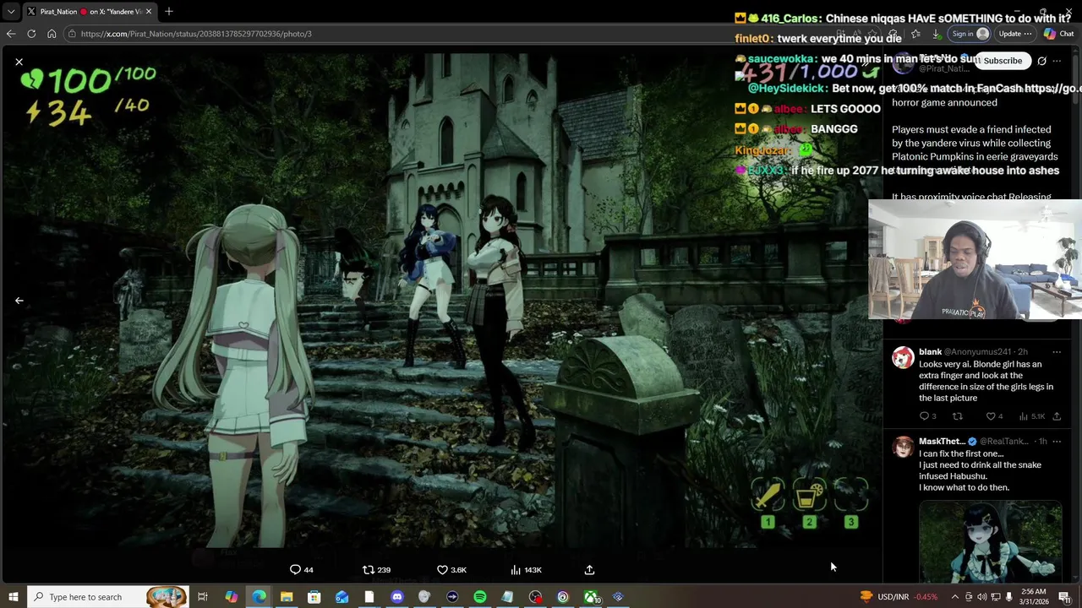This screenshot has width=1082, height=608.
Task: Like blank's comment with 4 likes
Action: (x=994, y=416)
